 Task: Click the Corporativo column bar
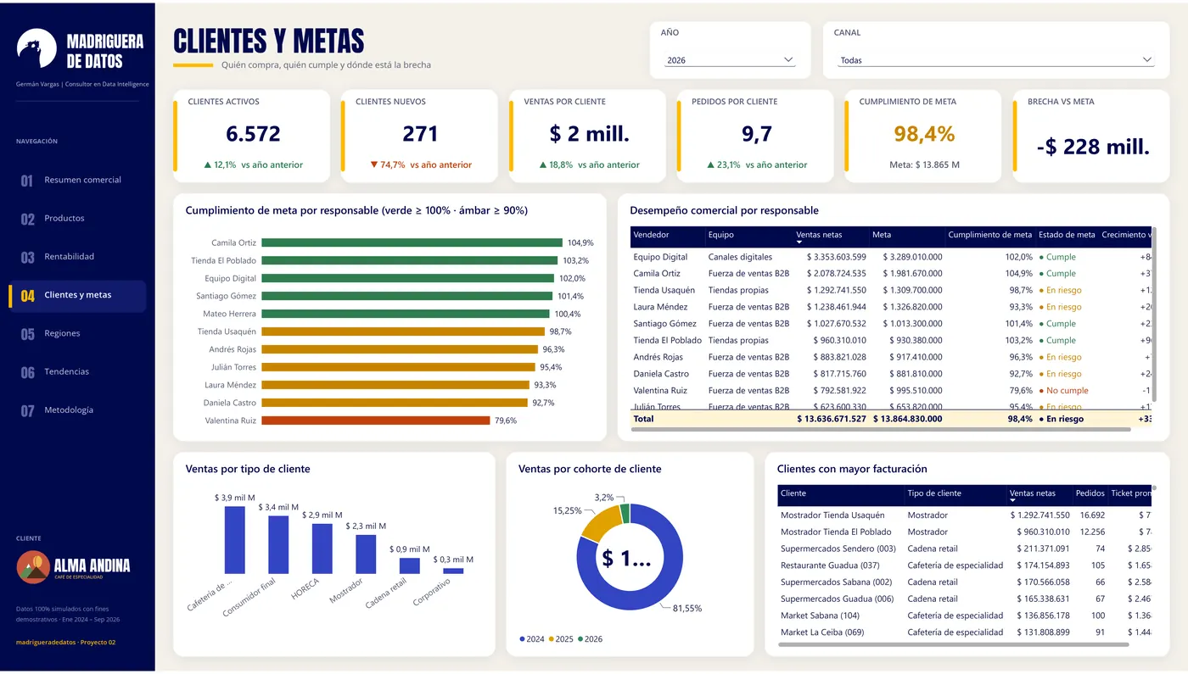(453, 571)
